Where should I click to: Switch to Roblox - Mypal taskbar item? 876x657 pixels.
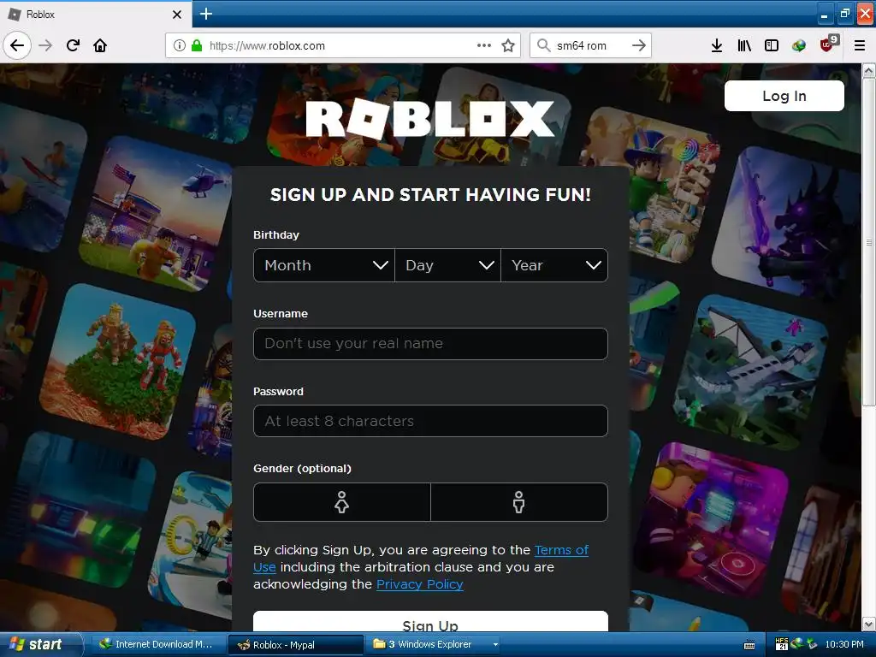(x=295, y=645)
